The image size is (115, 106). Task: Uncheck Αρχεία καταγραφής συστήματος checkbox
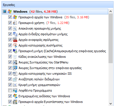pos(10,45)
